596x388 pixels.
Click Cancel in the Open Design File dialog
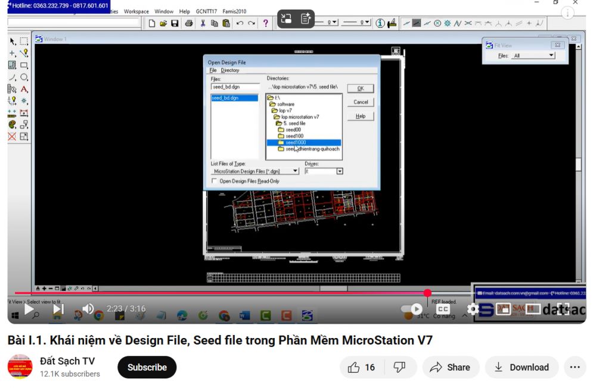click(x=360, y=102)
